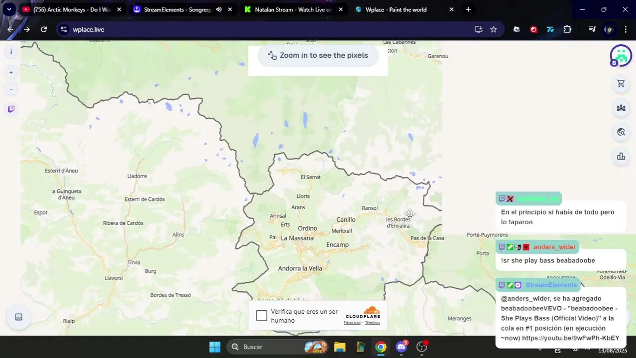Open File Explorer from taskbar

click(x=340, y=347)
